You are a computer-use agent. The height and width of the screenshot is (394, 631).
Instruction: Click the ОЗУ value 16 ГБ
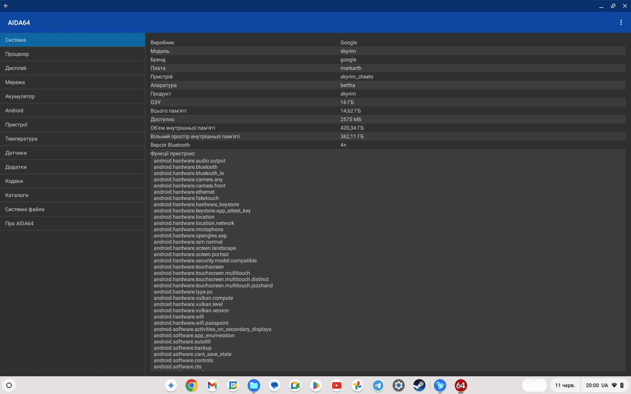coord(347,102)
